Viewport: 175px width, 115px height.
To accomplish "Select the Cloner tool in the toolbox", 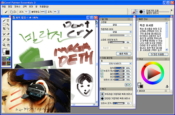I will point(4,34).
